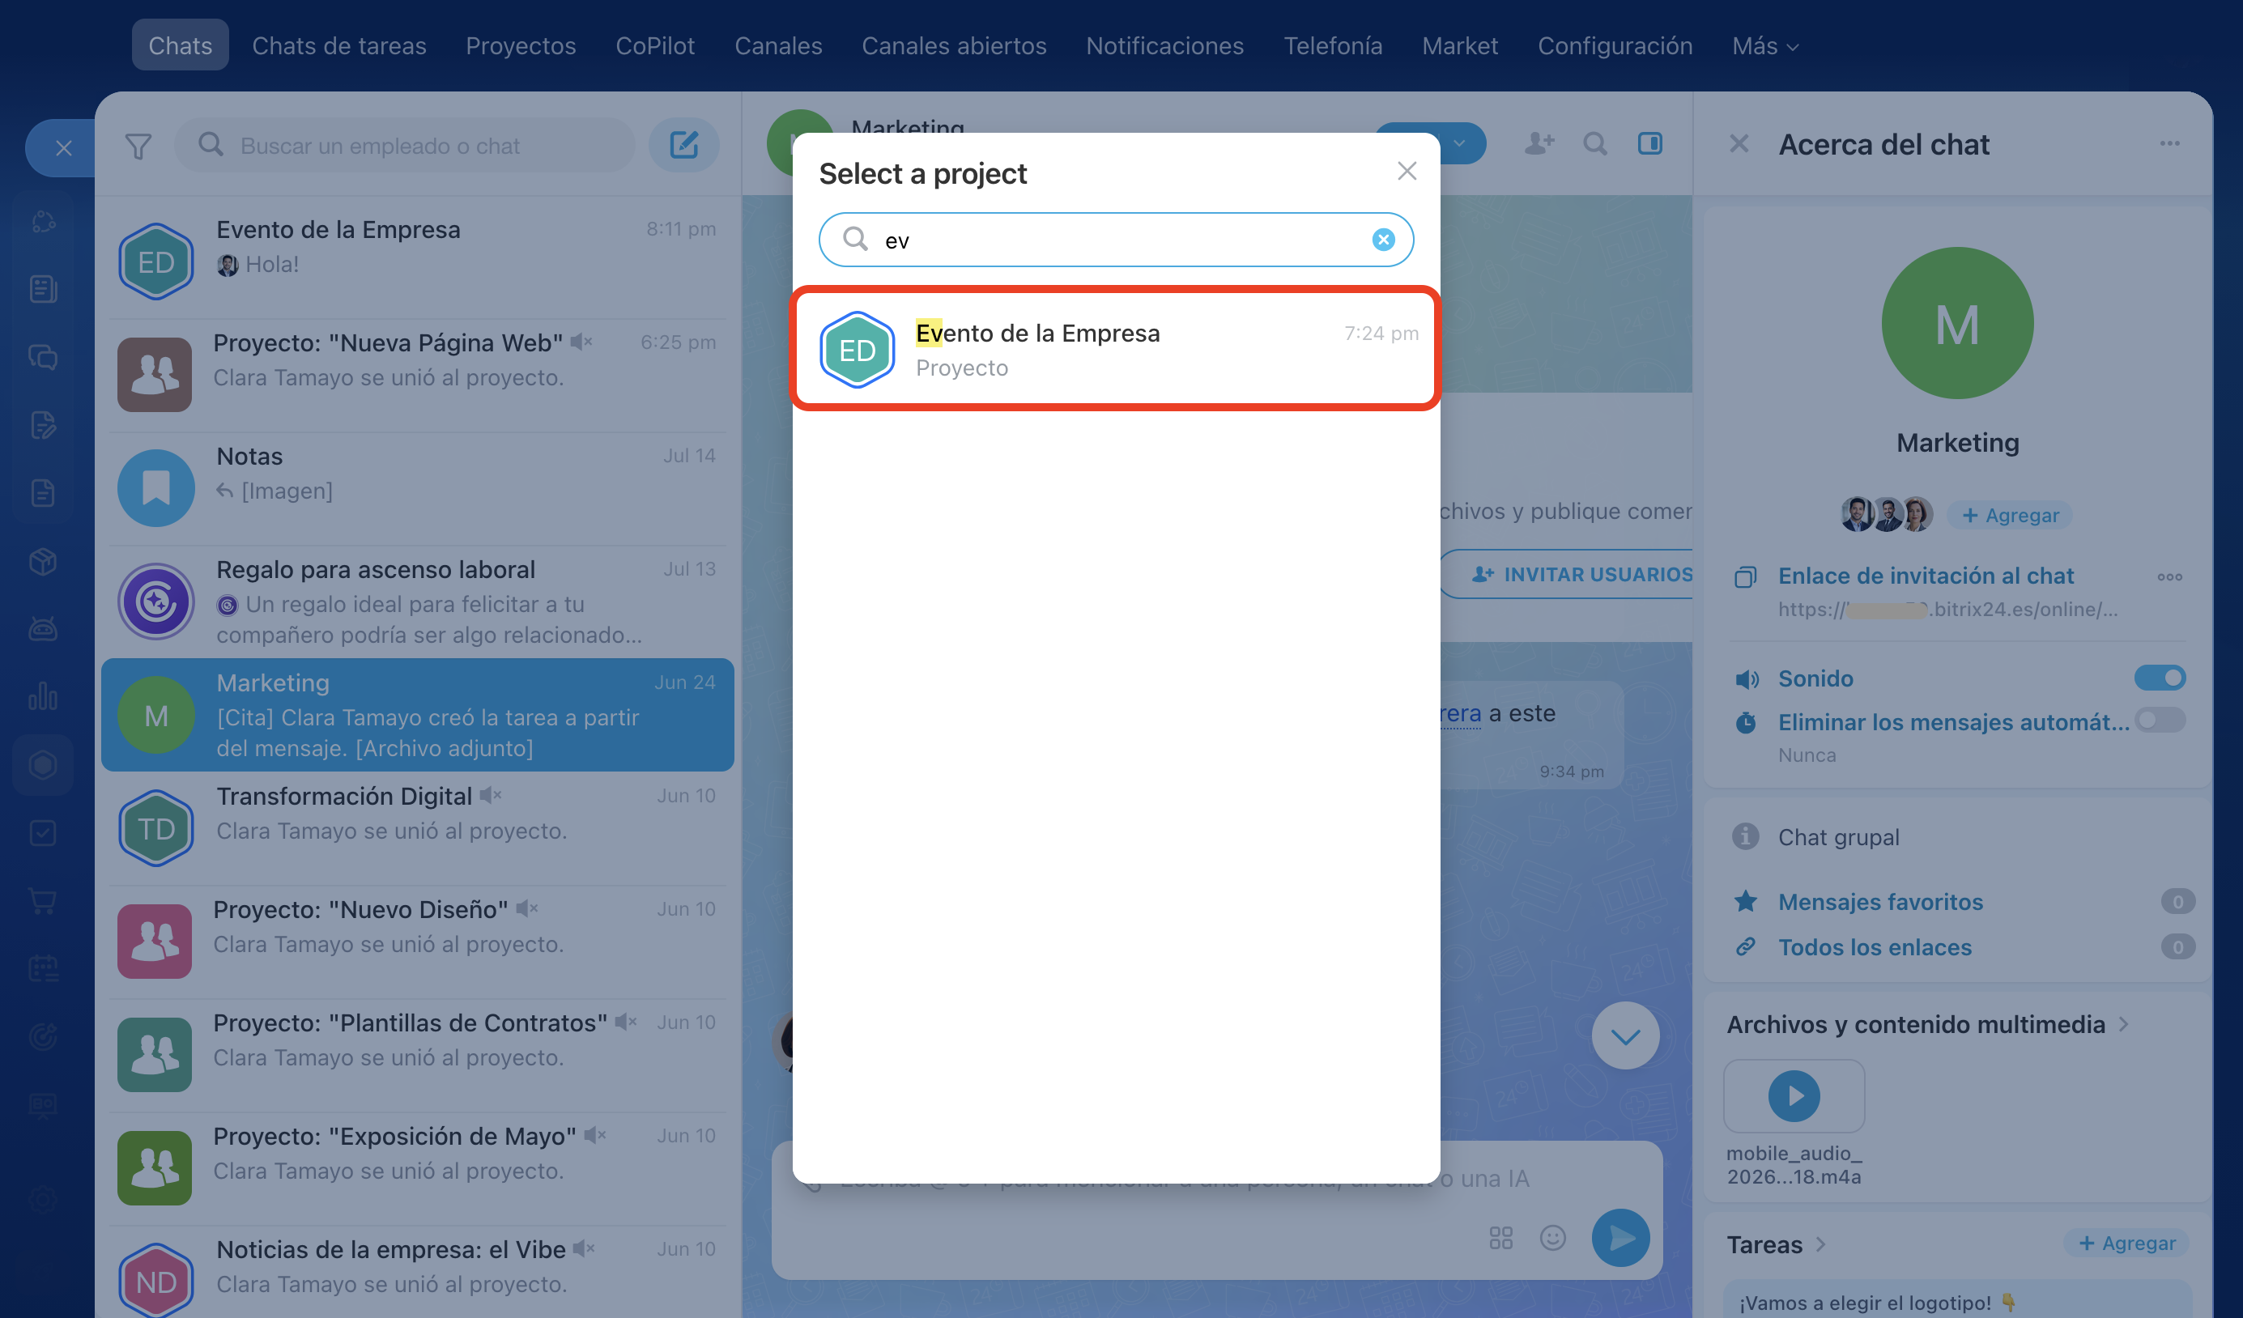
Task: Click the large Marketing avatar in info panel
Action: (1957, 323)
